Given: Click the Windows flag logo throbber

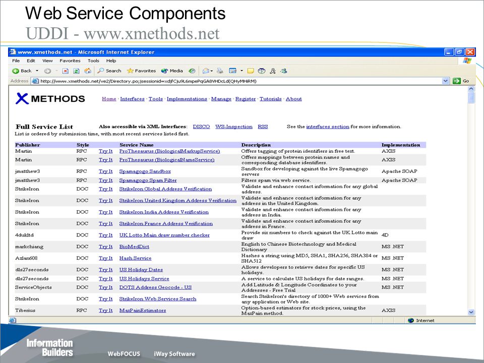Looking at the screenshot, I should [x=467, y=60].
